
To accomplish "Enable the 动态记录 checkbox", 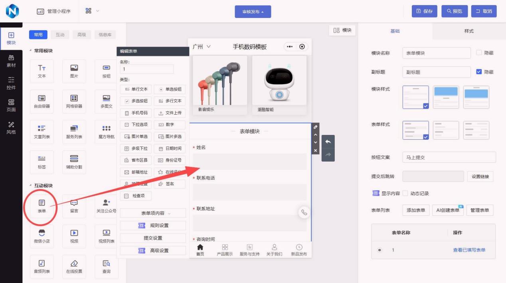I will coord(405,193).
